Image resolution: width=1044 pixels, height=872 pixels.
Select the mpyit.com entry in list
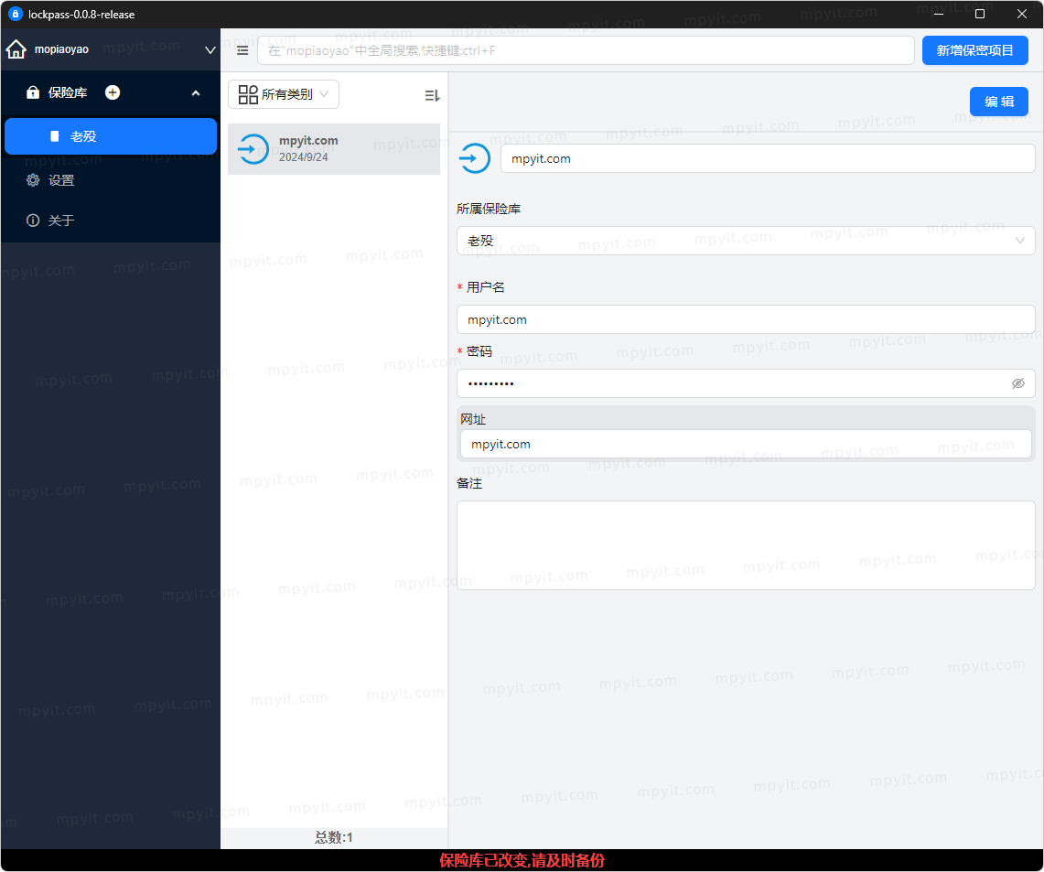coord(334,149)
